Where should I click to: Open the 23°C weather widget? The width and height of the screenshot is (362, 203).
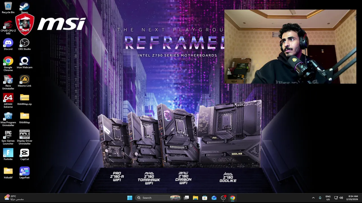tap(14, 198)
